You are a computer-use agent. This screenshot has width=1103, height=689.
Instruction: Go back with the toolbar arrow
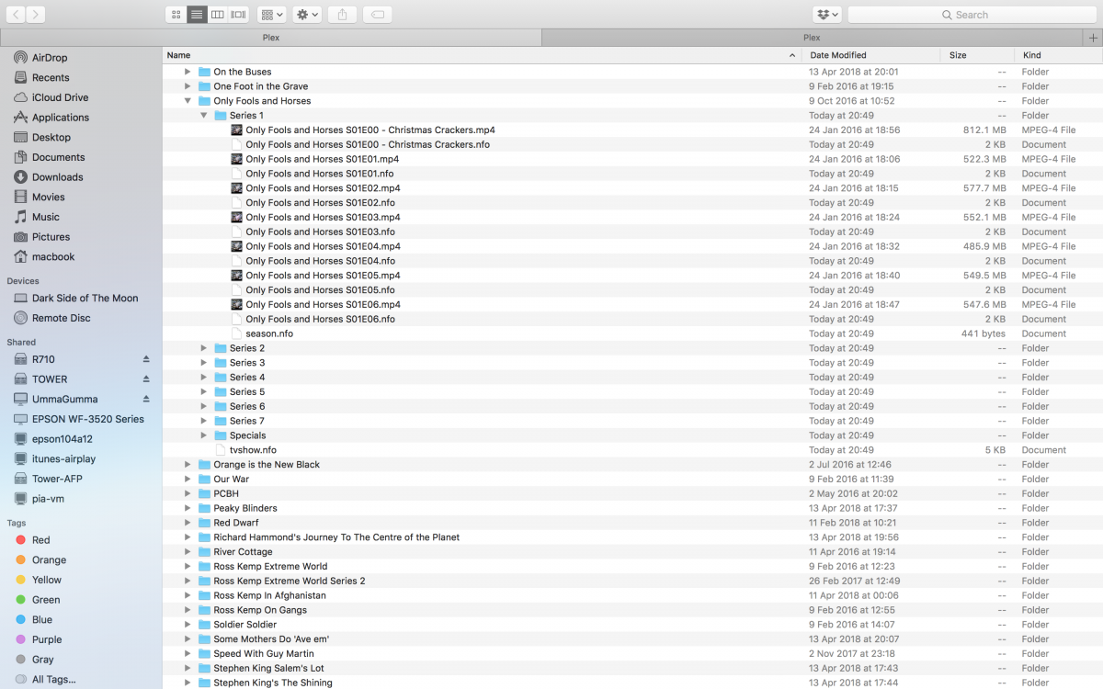16,14
